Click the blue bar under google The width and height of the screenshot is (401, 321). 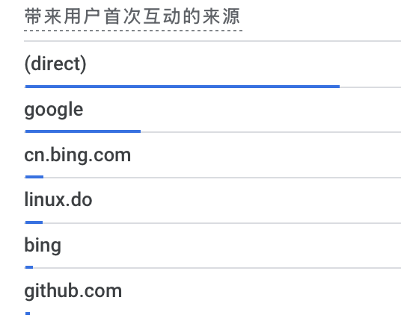83,131
